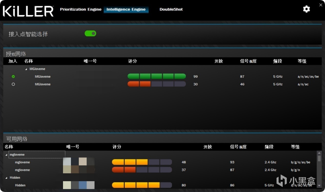This screenshot has height=192, width=325.
Task: Sort authorized networks by 频段 header
Action: tap(277, 61)
